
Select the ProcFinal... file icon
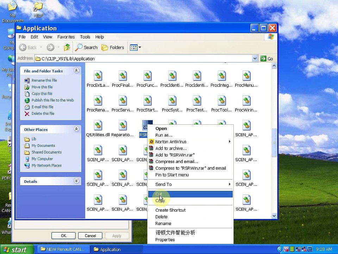point(123,76)
